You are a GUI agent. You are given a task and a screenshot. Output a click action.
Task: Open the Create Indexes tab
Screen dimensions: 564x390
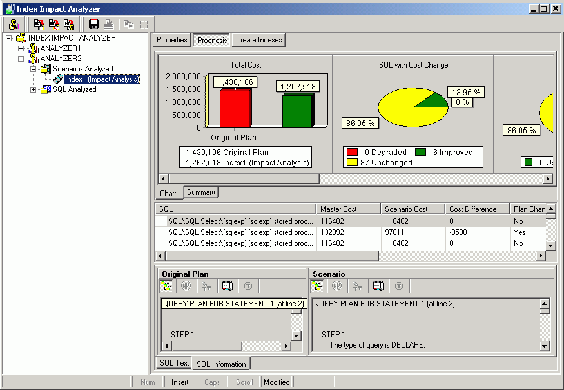[258, 40]
